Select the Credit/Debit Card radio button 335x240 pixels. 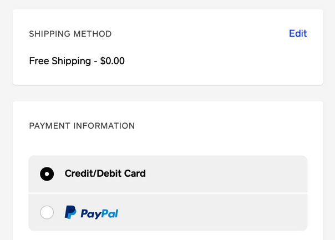[47, 174]
